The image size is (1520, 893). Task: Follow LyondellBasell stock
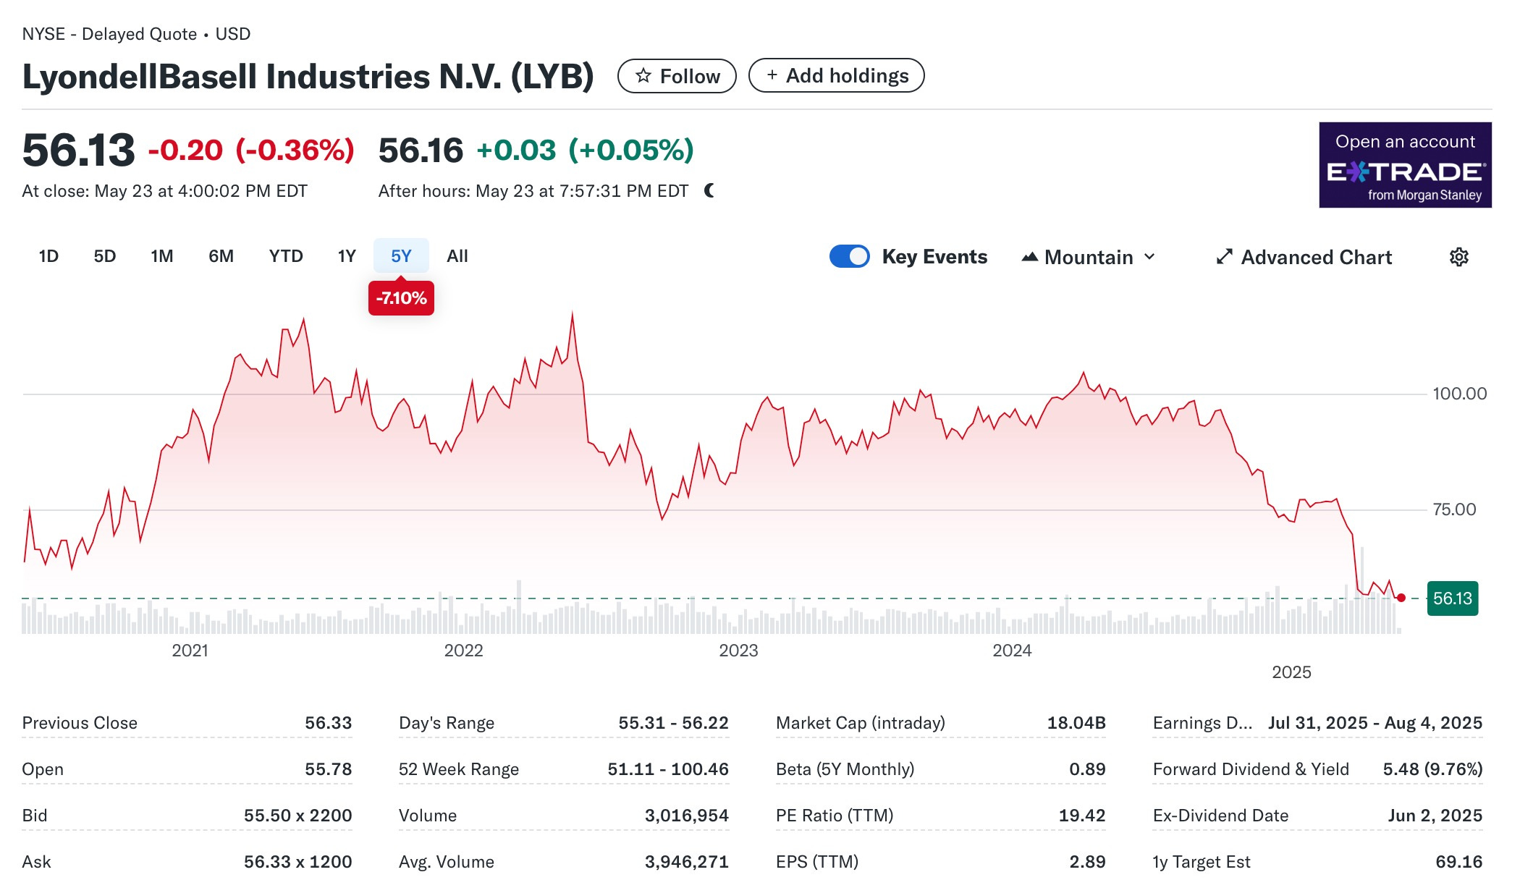pyautogui.click(x=677, y=76)
